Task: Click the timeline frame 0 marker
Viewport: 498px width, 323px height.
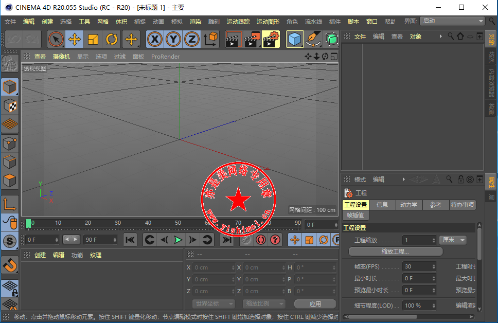Action: (x=29, y=224)
